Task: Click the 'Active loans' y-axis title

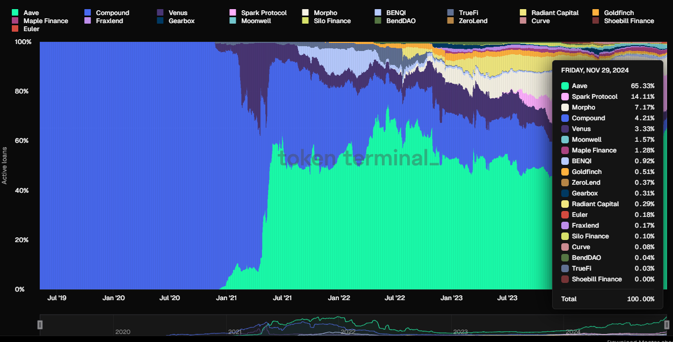Action: coord(5,165)
